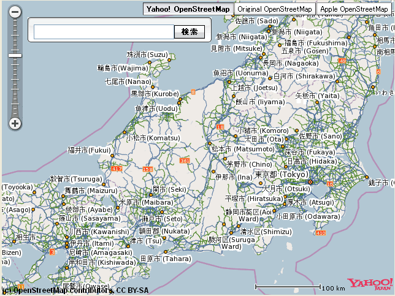The width and height of the screenshot is (395, 296).
Task: Click the Yahoo! Japan logo
Action: tap(370, 284)
